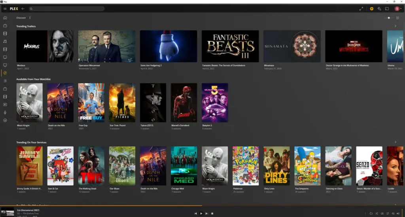Open the Trending Trailers section heading
This screenshot has width=405, height=217.
[26, 26]
